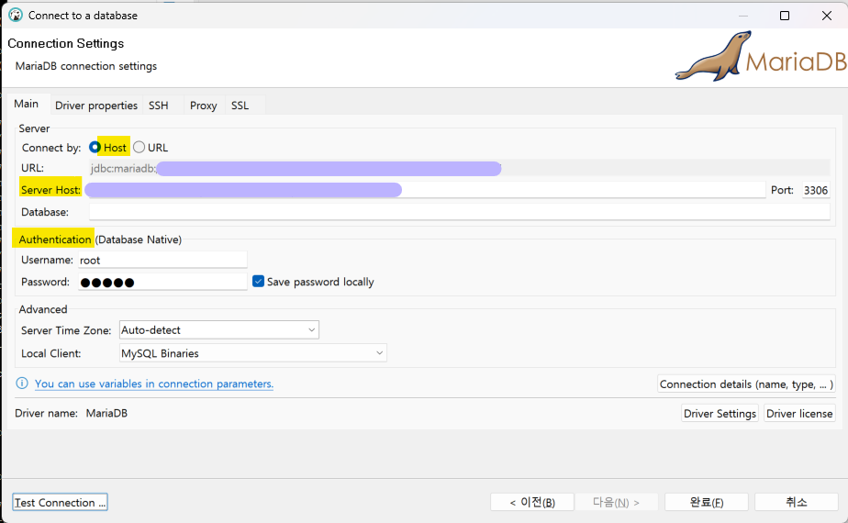The image size is (848, 523).
Task: Select the URL radio button
Action: click(139, 147)
